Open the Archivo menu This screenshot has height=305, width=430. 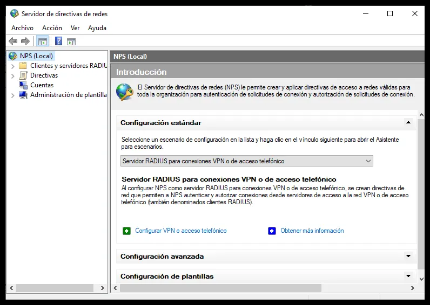[22, 28]
